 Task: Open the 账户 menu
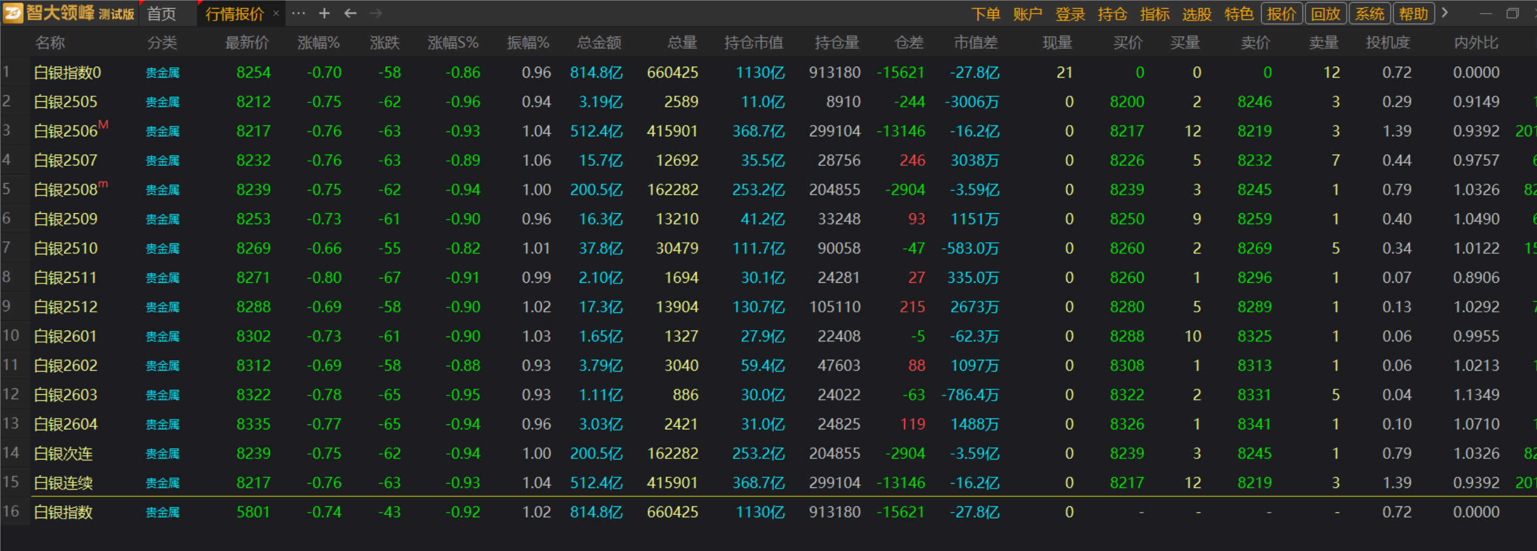click(x=1027, y=13)
